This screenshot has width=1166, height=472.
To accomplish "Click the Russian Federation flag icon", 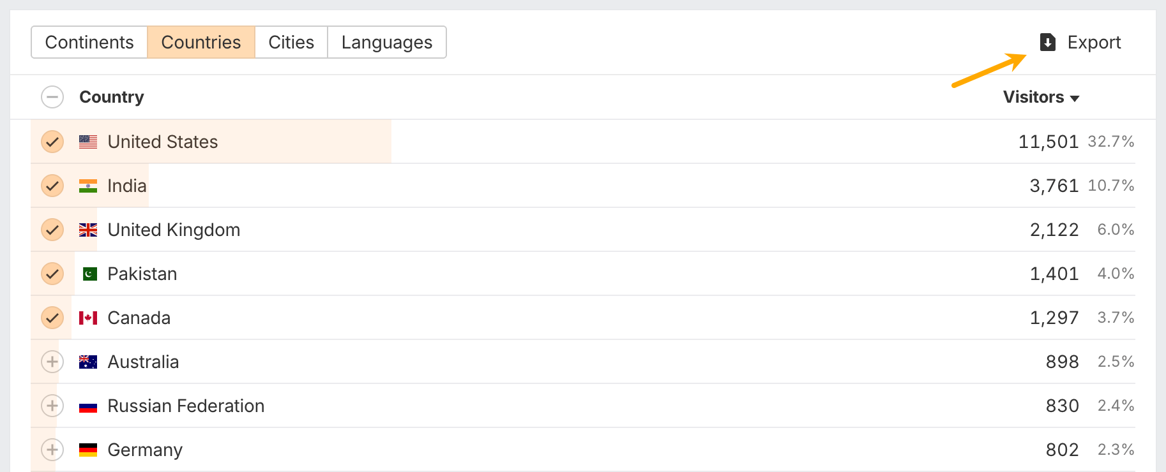I will pos(88,406).
